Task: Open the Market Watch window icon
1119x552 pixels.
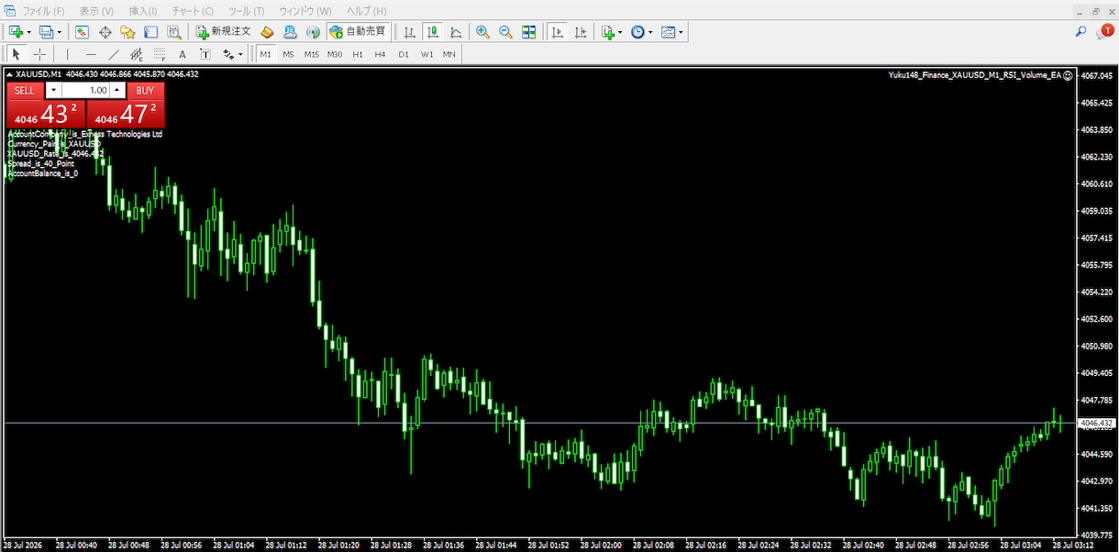Action: pos(82,32)
